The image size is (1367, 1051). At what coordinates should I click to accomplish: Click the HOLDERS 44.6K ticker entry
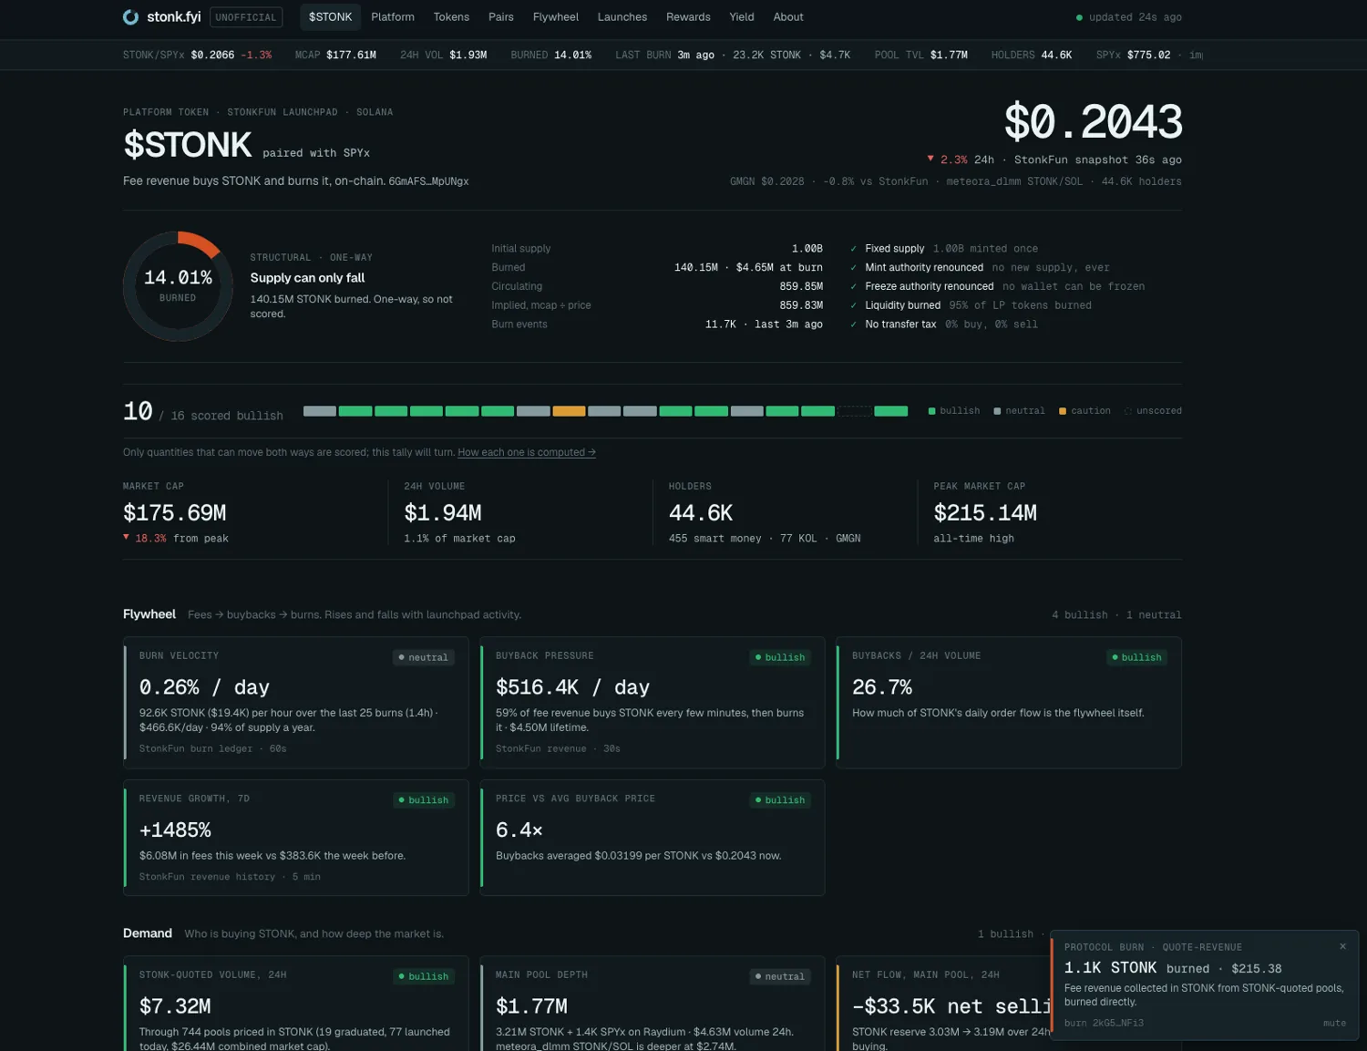click(1032, 55)
